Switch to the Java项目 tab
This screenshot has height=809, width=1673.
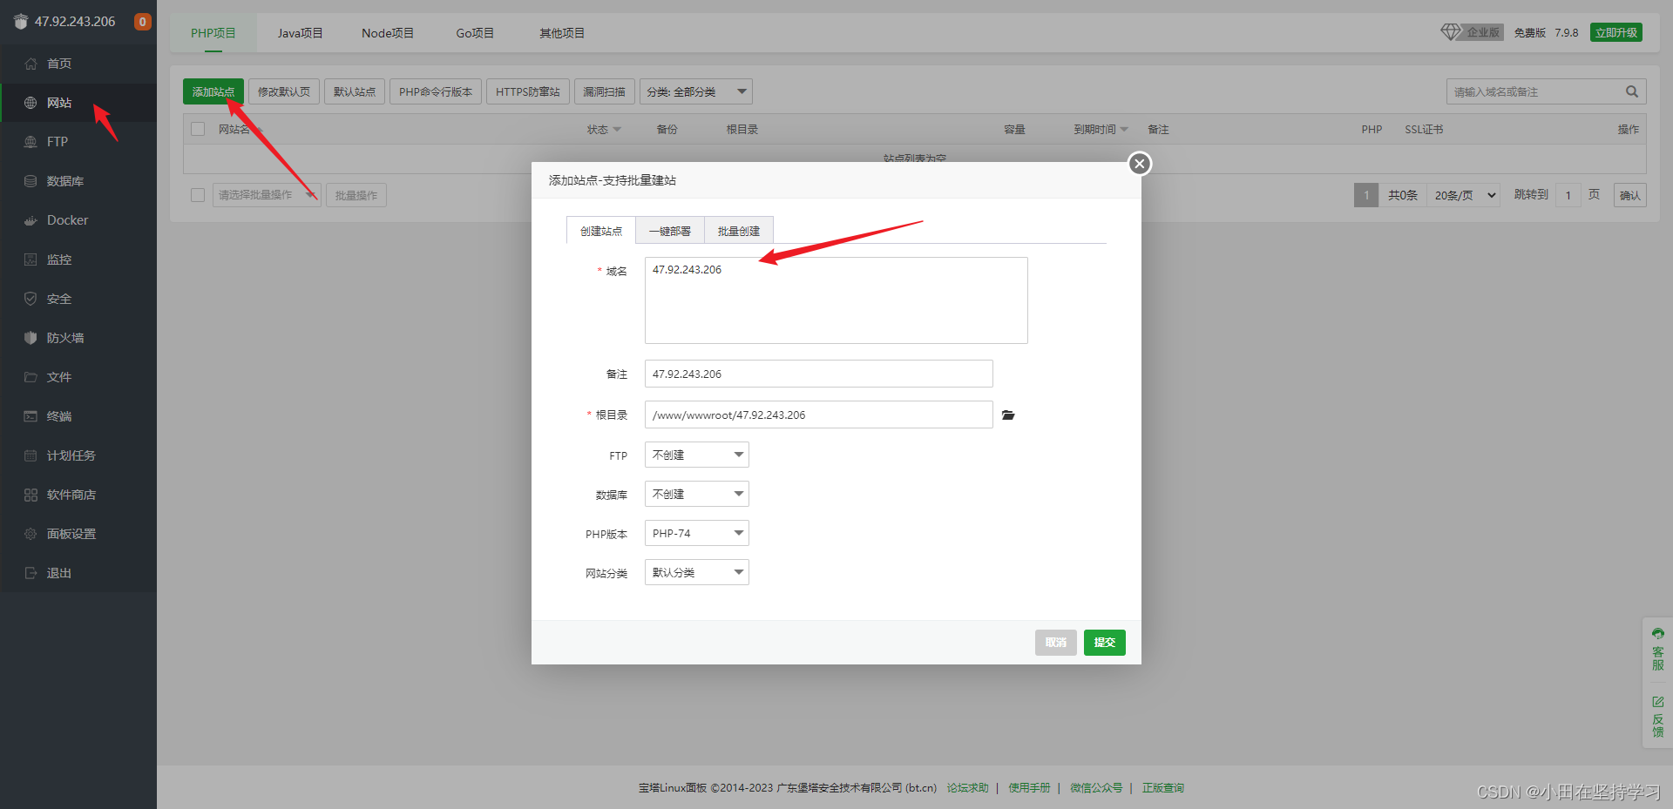(300, 33)
